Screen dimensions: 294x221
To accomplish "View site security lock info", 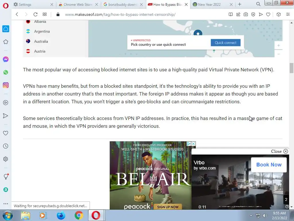I will (58, 14).
